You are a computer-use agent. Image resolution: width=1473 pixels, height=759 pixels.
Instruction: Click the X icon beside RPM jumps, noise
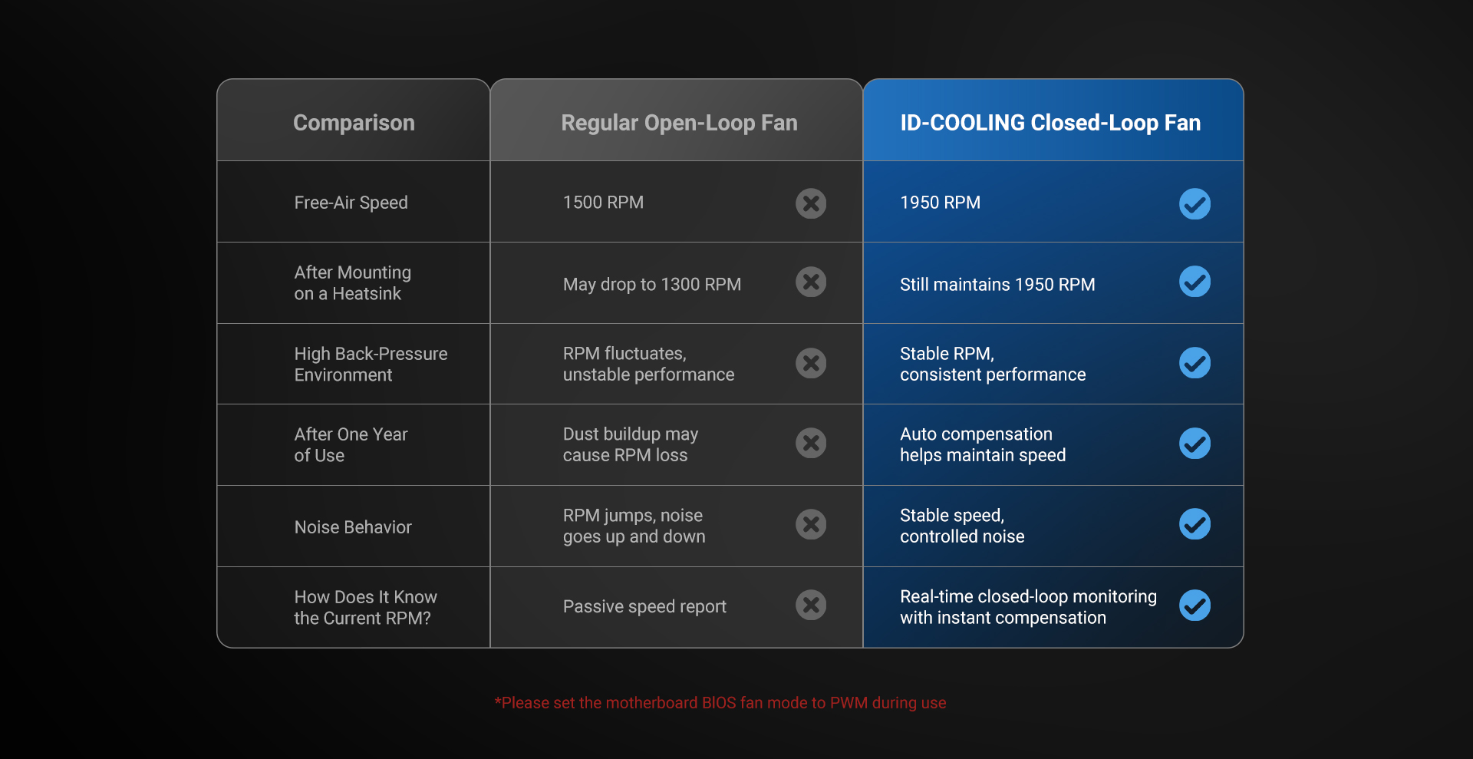point(811,524)
